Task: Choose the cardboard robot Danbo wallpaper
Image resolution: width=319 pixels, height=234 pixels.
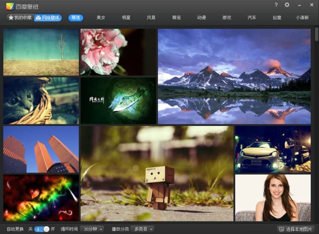Action: pyautogui.click(x=157, y=173)
